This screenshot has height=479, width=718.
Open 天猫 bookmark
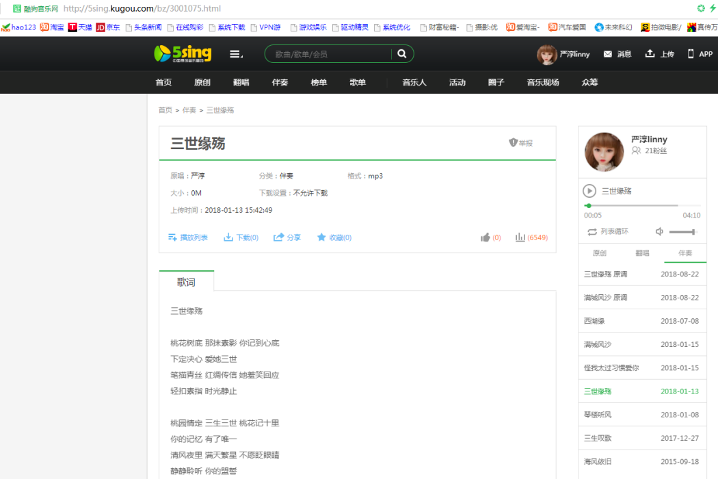(x=80, y=27)
